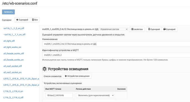Click the plus icon in +Сценарий button
The height and width of the screenshot is (102, 190).
[17, 20]
